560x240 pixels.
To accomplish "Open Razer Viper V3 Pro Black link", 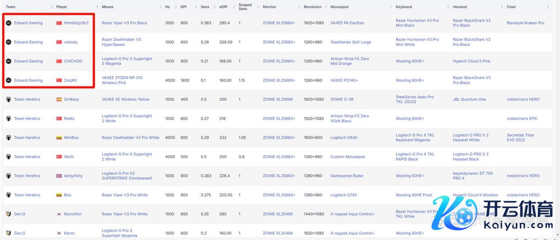I will 124,23.
